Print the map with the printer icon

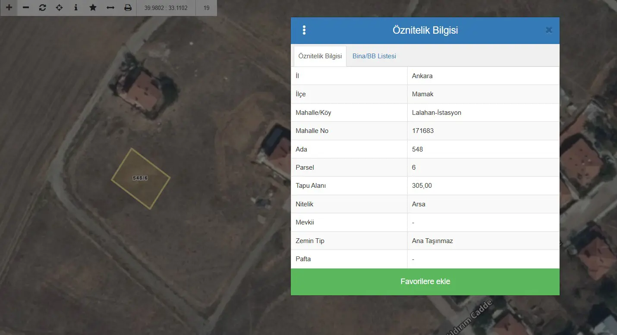(x=128, y=8)
